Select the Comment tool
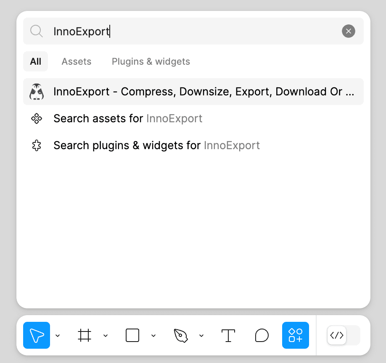The height and width of the screenshot is (363, 386). pyautogui.click(x=262, y=335)
